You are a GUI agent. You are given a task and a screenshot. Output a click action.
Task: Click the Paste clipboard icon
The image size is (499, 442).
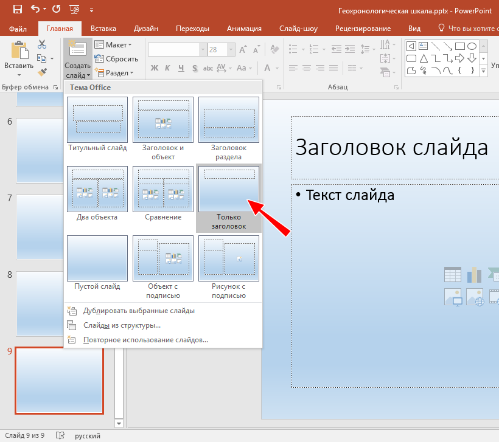19,51
